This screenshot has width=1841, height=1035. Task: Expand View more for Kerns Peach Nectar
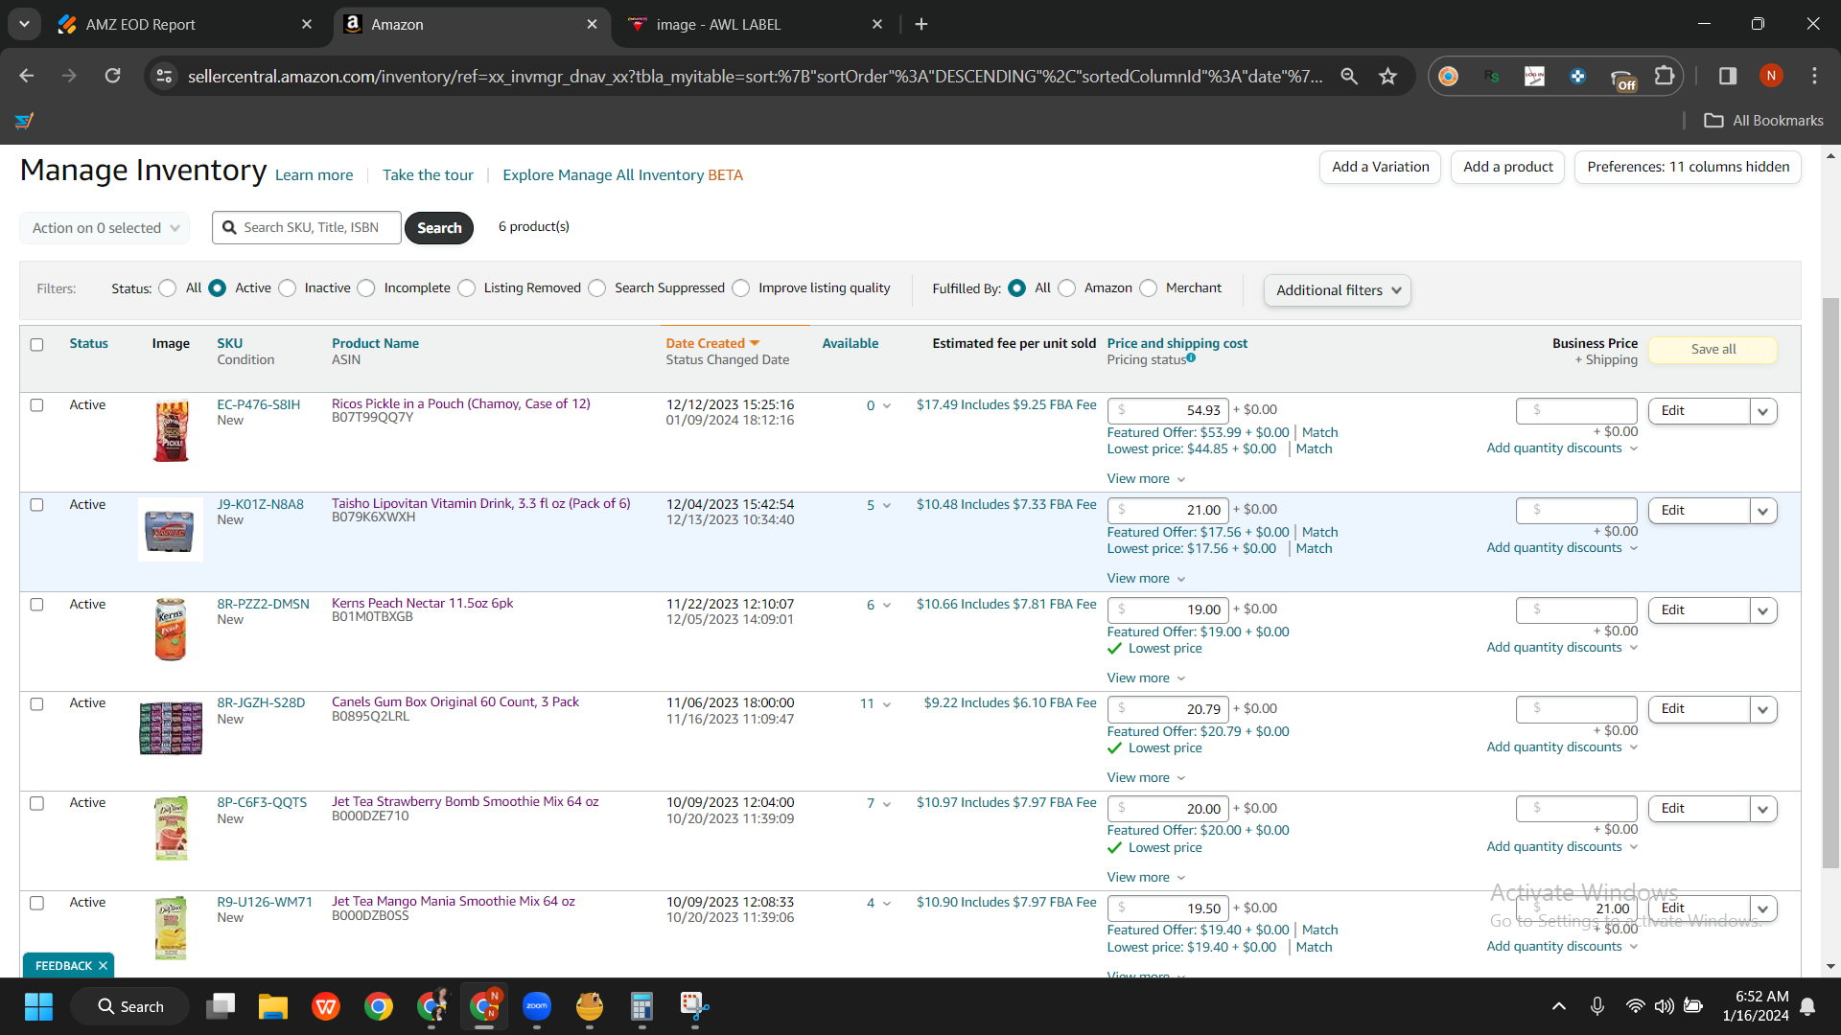(1147, 678)
